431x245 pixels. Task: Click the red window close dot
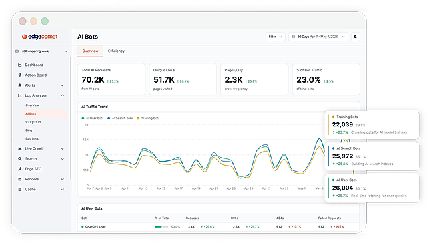pos(23,21)
